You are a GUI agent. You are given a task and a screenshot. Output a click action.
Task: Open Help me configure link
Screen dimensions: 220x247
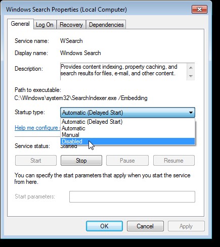click(37, 128)
